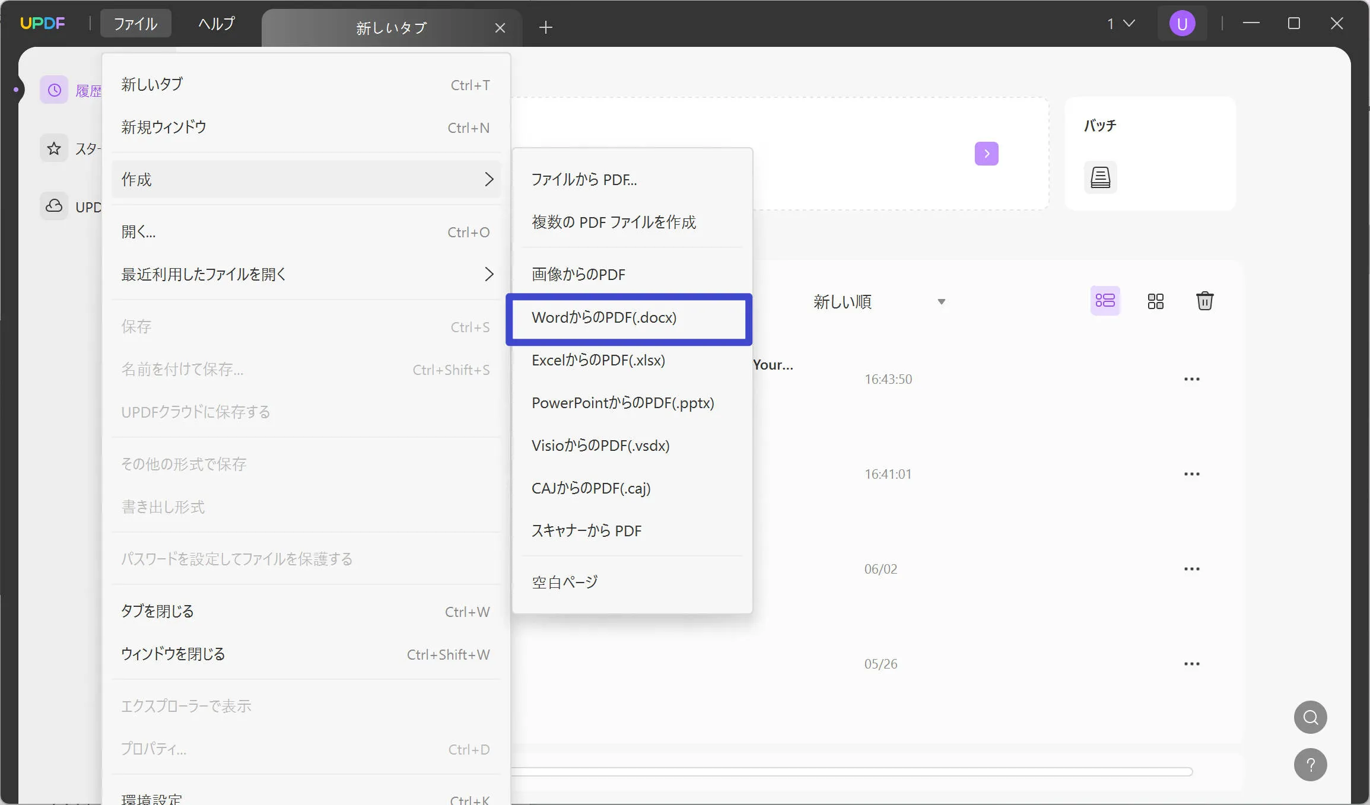Choose ファイルから PDF... in submenu
Image resolution: width=1370 pixels, height=805 pixels.
pos(632,179)
